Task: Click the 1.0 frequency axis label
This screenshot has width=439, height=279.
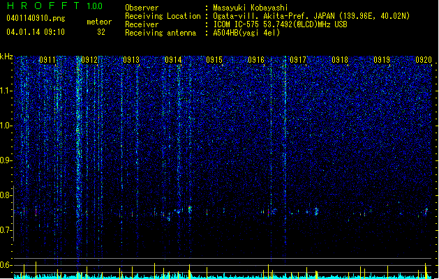Action: (6, 126)
